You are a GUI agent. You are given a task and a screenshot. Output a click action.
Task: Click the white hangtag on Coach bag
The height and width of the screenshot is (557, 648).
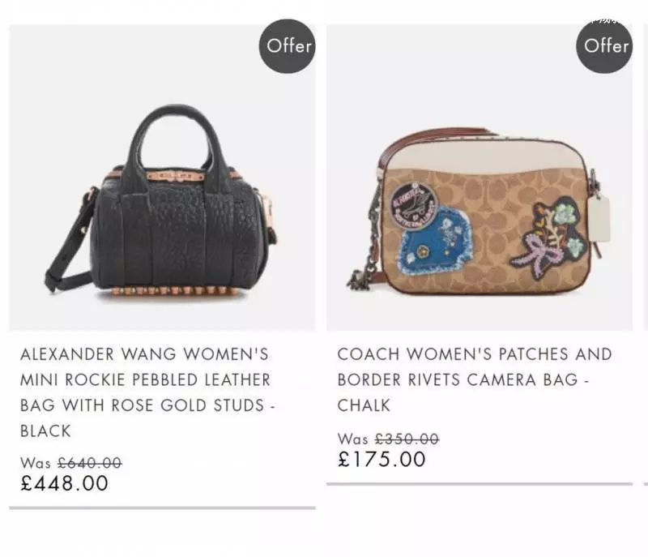pos(599,219)
